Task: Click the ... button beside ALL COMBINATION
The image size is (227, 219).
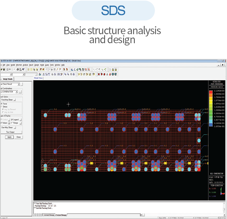Action: [20, 92]
